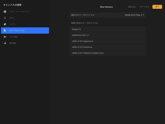
Task: Click the color profile icon in highlighted row
Action: coord(5,30)
